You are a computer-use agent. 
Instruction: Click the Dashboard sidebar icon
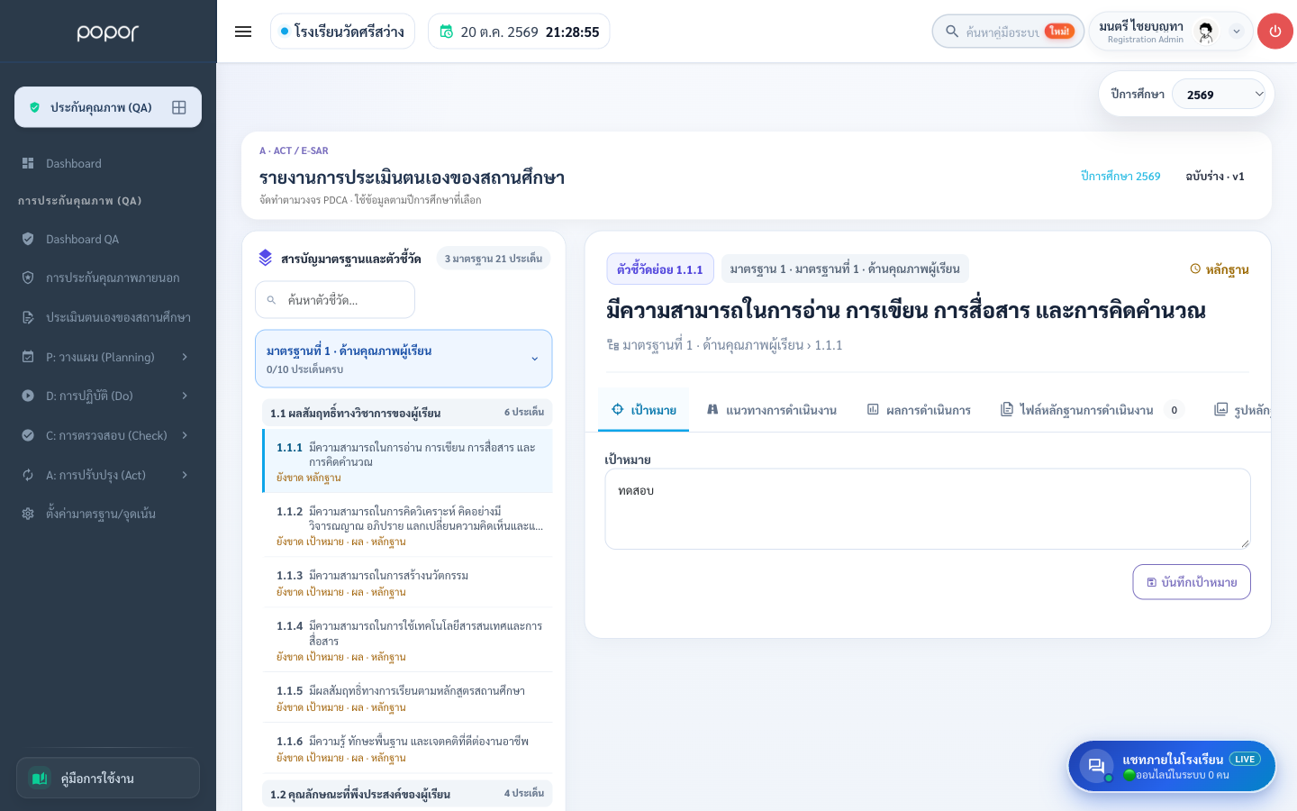pos(28,163)
